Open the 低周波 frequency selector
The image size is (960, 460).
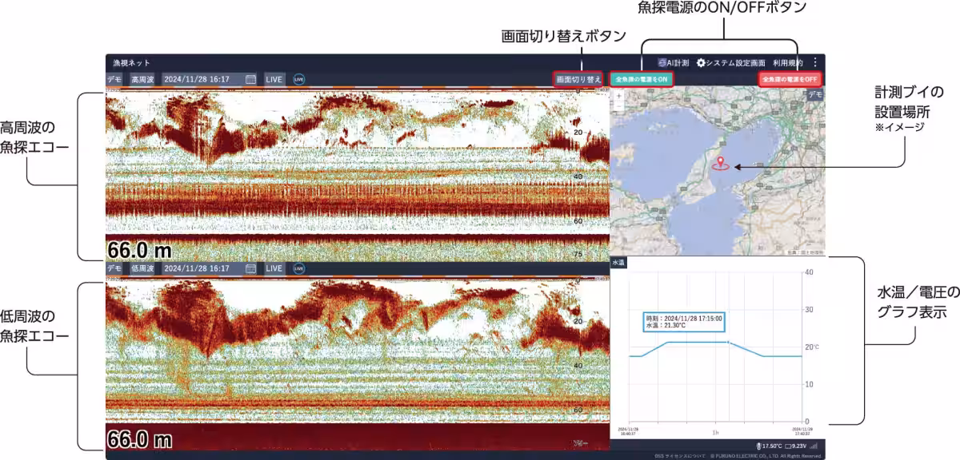pos(142,268)
